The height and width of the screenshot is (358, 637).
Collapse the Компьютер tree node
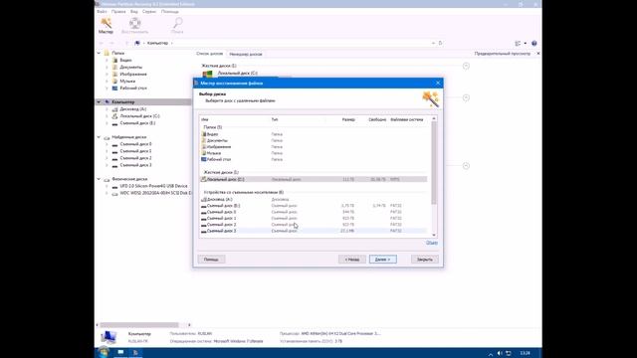coord(99,101)
